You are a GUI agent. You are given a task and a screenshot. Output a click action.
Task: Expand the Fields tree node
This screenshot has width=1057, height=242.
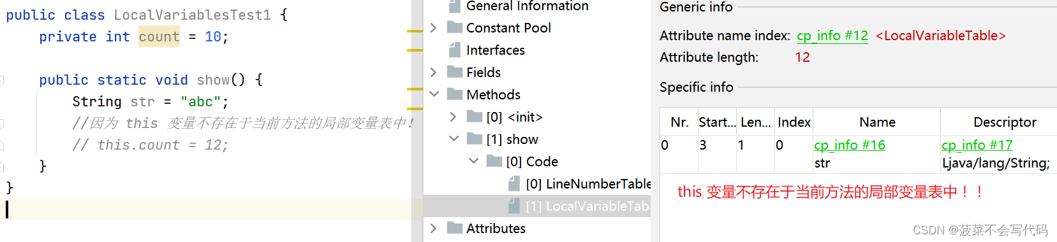[x=433, y=72]
